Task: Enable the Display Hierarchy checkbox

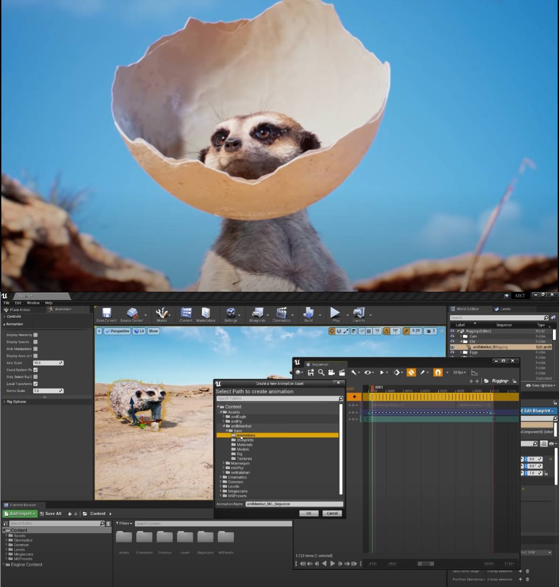Action: [x=35, y=335]
